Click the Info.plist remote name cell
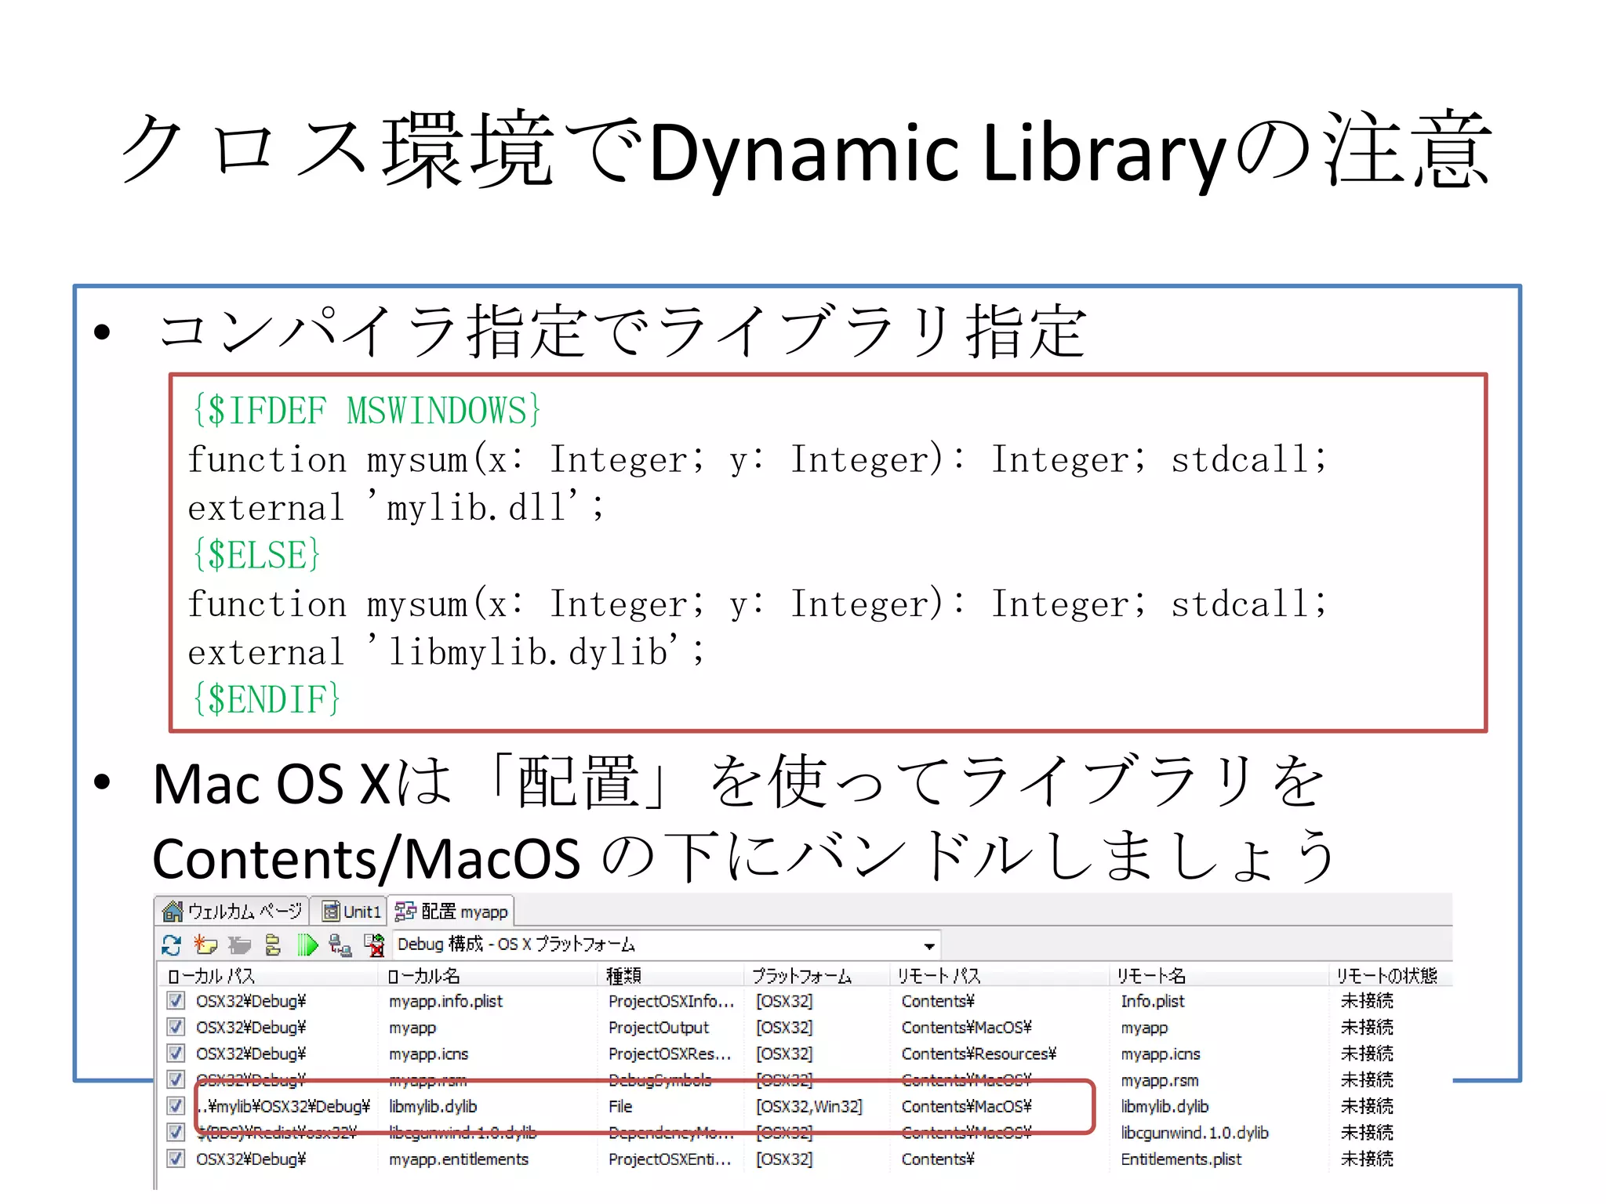1606x1204 pixels. [1152, 1001]
